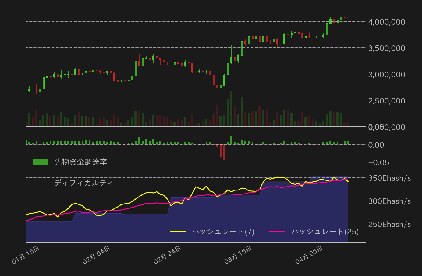Click the 350Ehash/s scale label

click(x=389, y=178)
